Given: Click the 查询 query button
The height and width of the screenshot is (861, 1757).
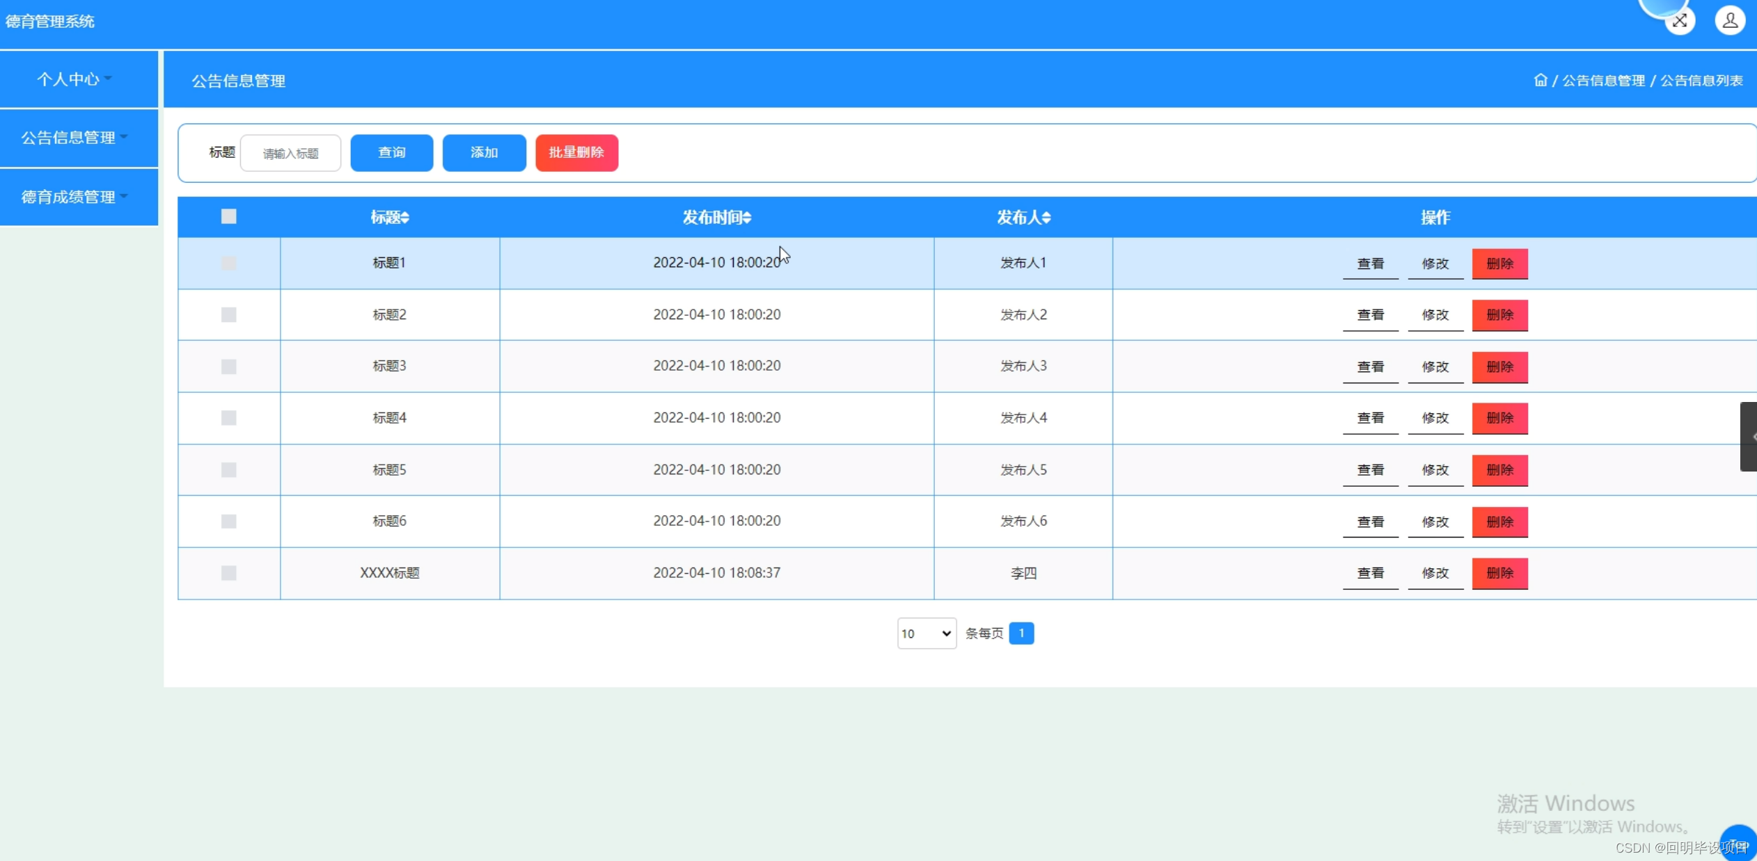Looking at the screenshot, I should click(391, 152).
